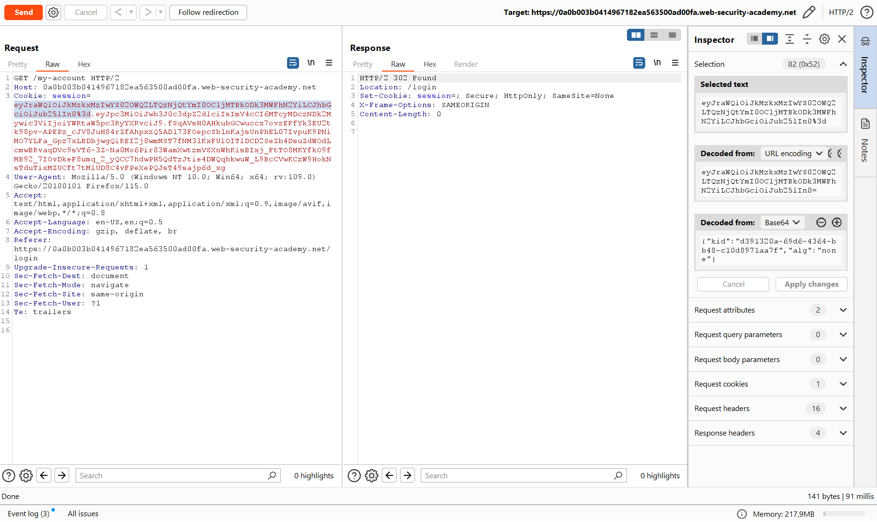
Task: Open the Event log (3)
Action: pos(29,514)
